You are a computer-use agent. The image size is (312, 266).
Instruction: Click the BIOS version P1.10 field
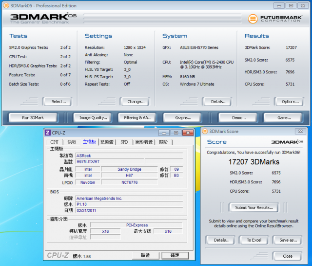[x=129, y=204]
